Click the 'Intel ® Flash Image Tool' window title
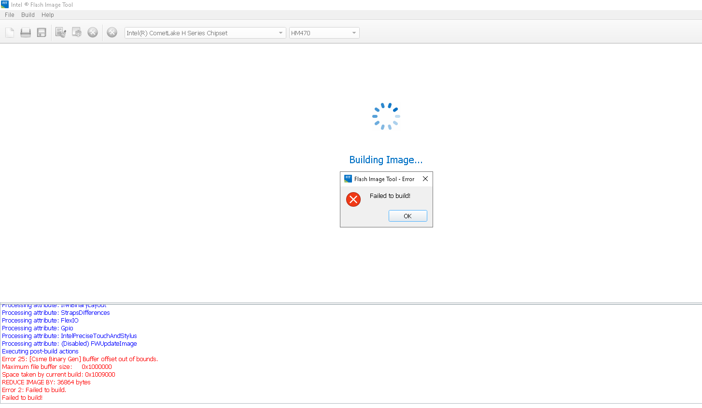This screenshot has width=702, height=408. 42,5
